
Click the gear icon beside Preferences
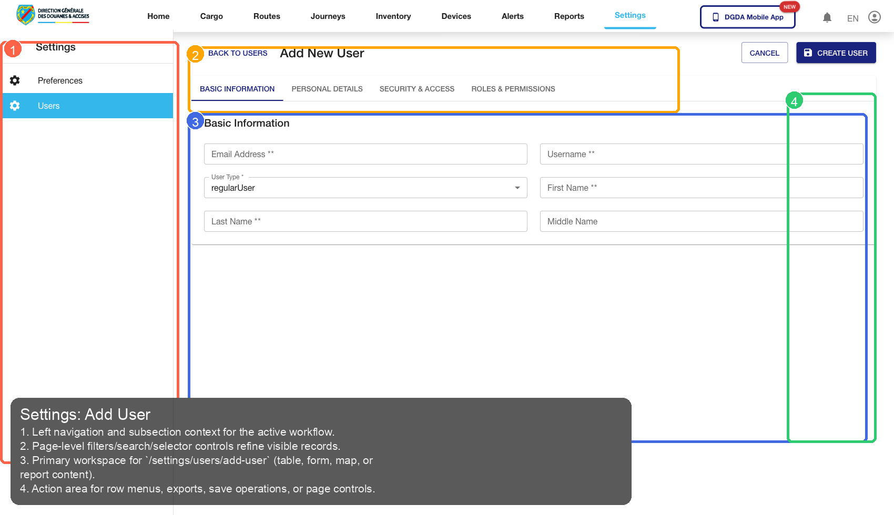click(x=15, y=80)
